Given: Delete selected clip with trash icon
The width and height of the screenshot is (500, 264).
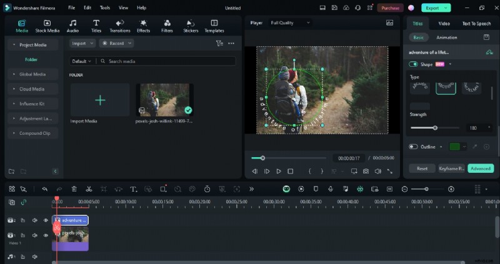Looking at the screenshot, I should click(x=74, y=188).
